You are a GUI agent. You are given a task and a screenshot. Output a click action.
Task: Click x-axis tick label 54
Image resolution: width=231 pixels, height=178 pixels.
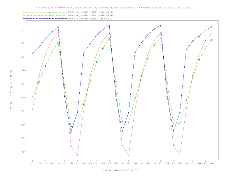[x=148, y=163]
